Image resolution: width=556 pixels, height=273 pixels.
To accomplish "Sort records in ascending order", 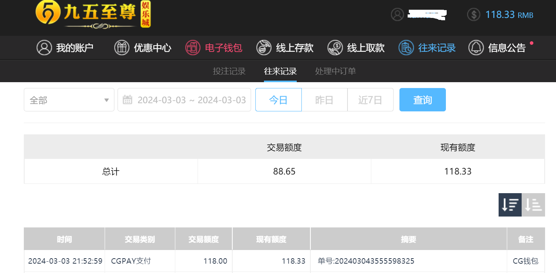I will [533, 204].
